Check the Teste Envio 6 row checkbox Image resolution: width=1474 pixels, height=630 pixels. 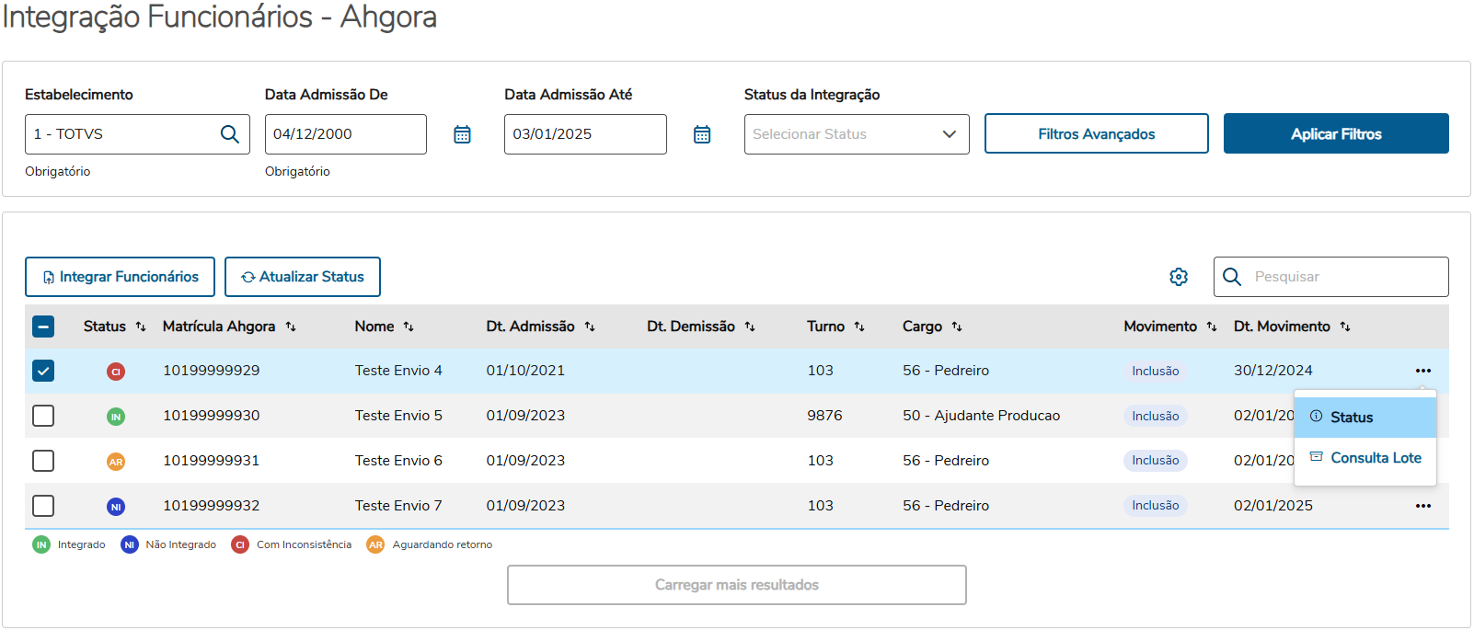click(x=43, y=461)
